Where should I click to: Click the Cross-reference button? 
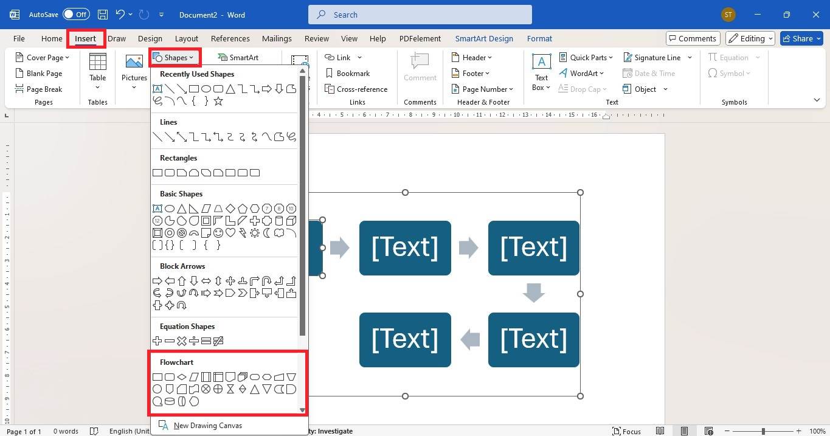pos(355,89)
